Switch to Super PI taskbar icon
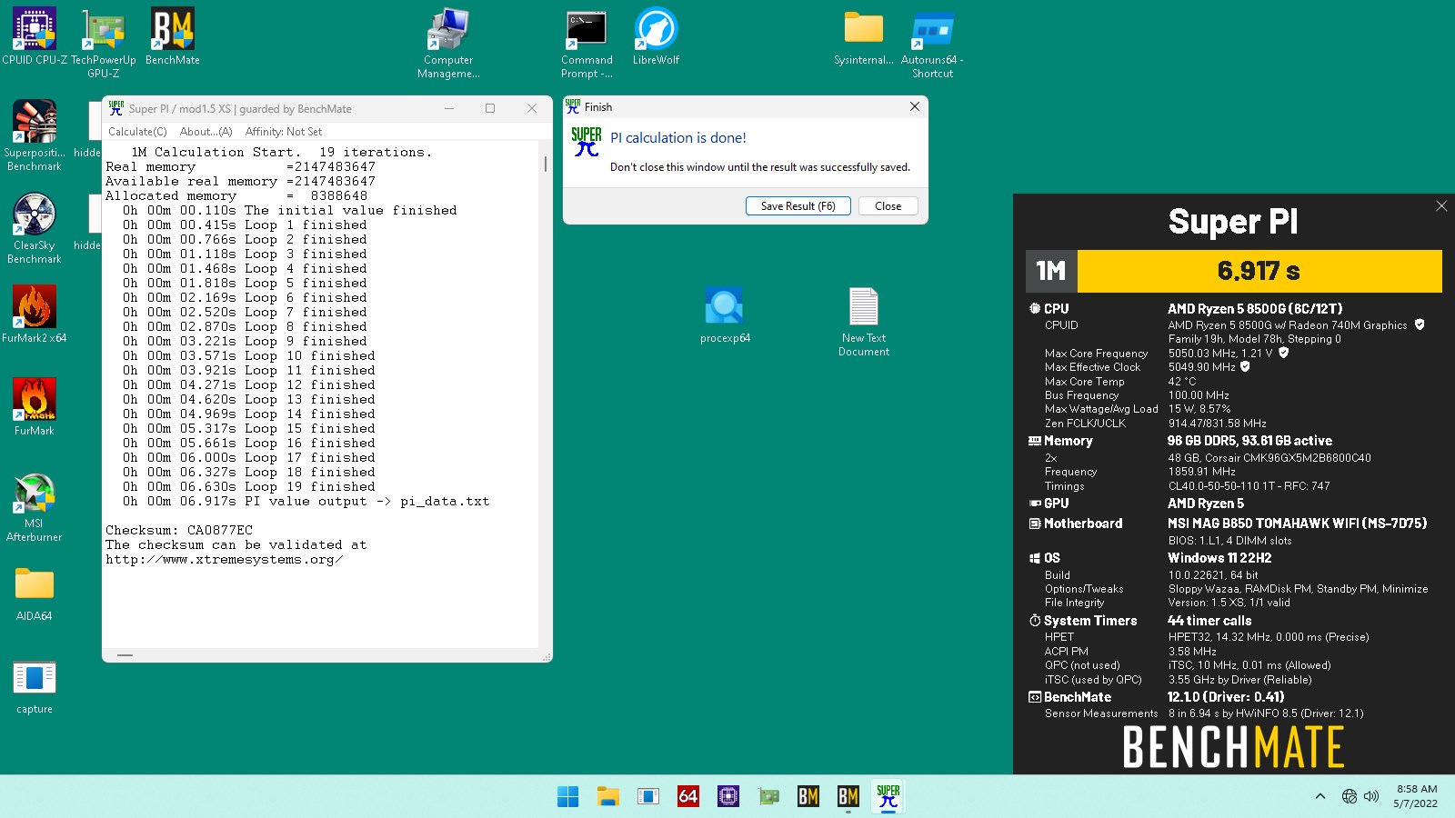The height and width of the screenshot is (818, 1455). click(x=888, y=796)
